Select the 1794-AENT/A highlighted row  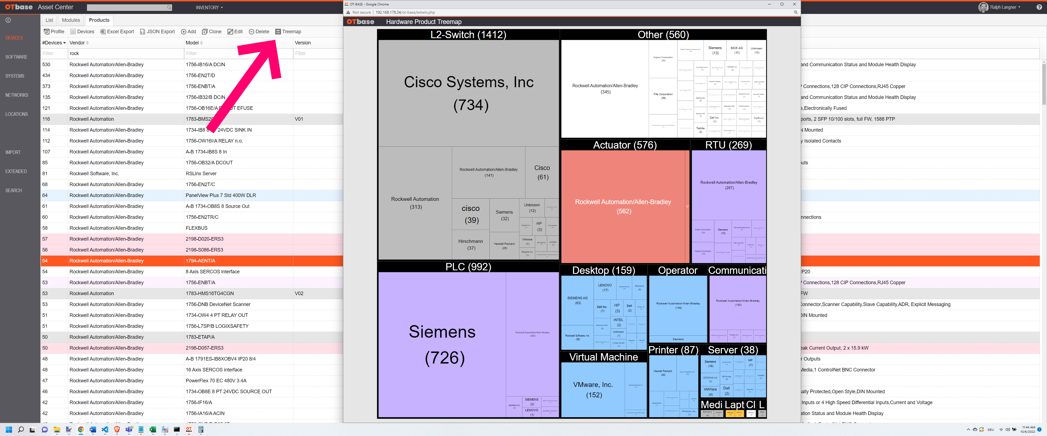(x=192, y=261)
